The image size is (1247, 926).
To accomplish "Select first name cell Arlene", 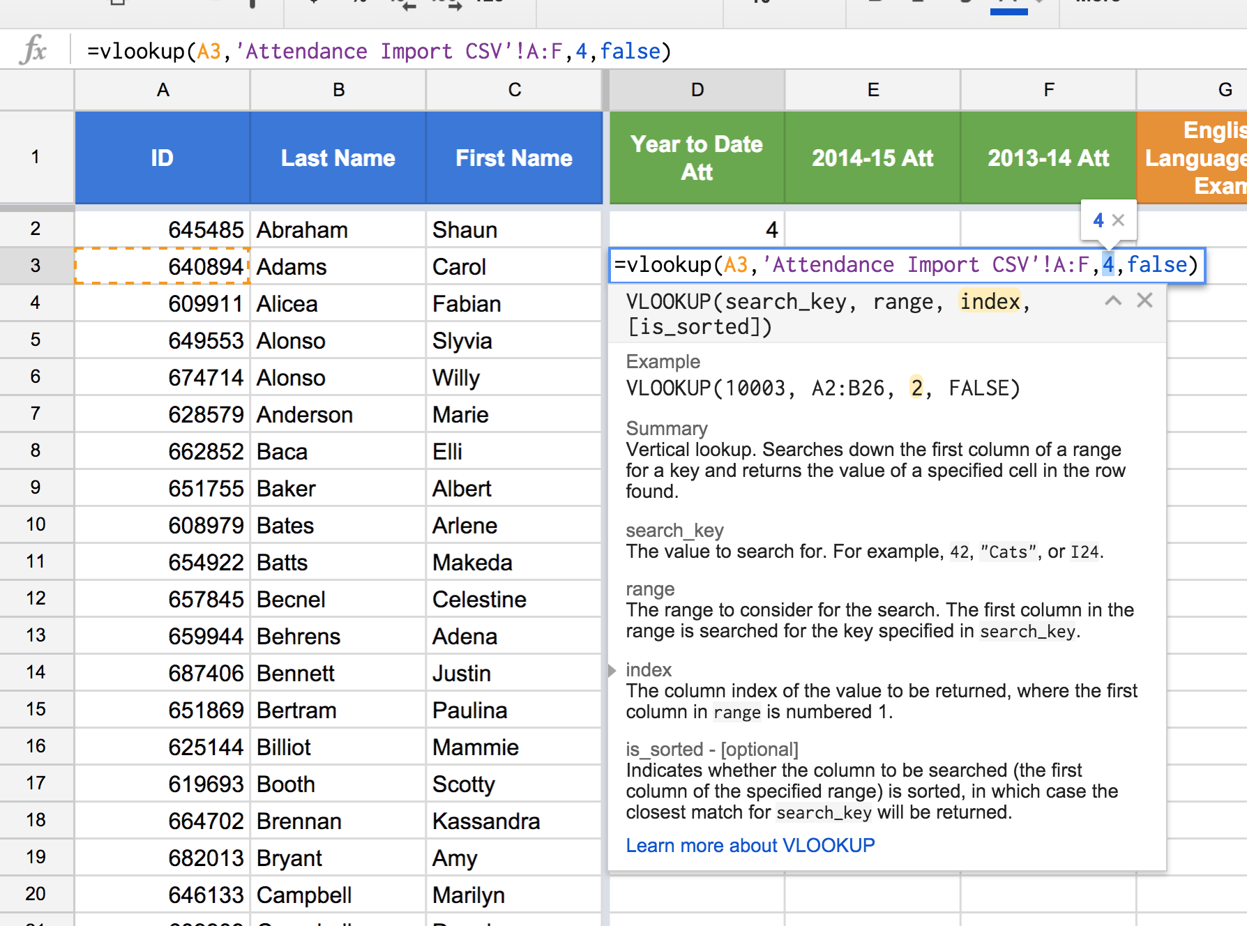I will [x=514, y=525].
